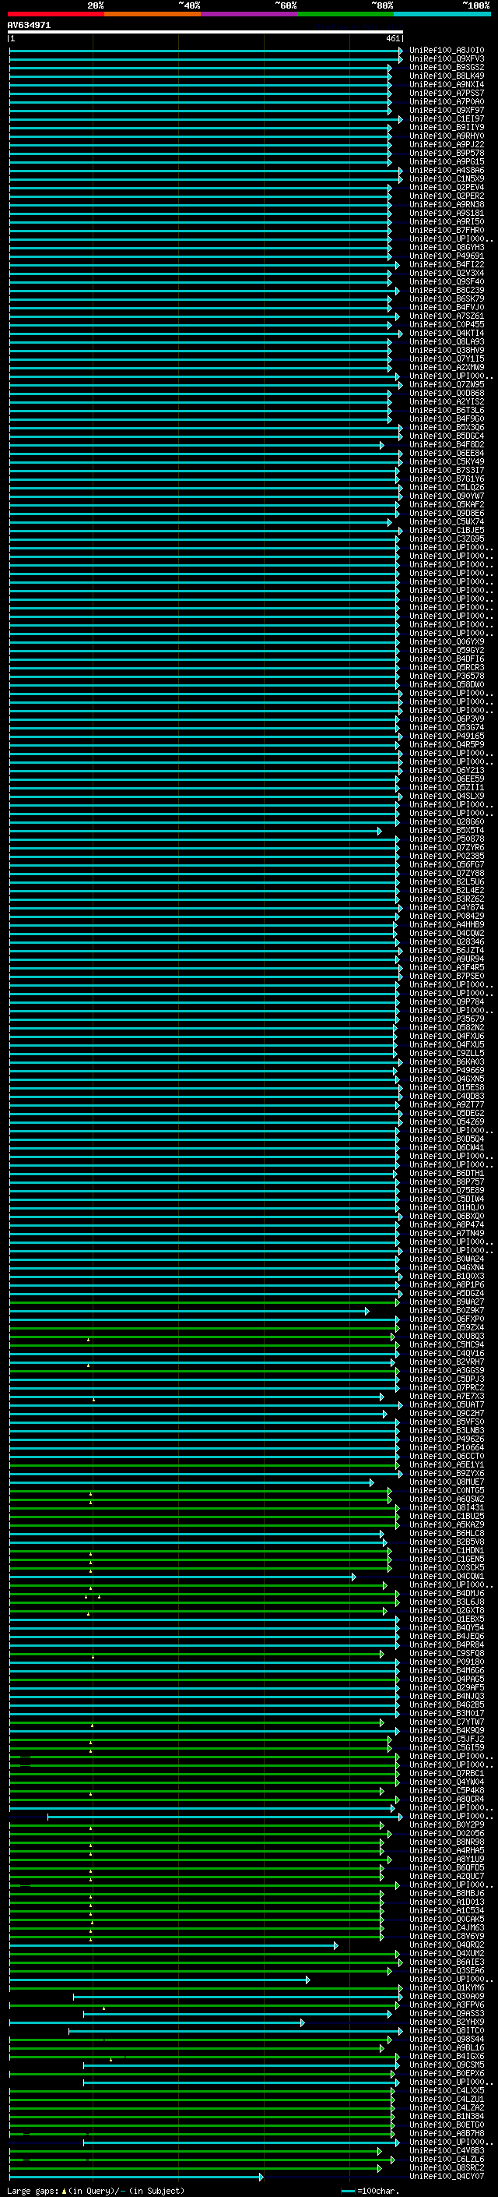This screenshot has width=498, height=2197.
Task: Click the UniRef100_Q28346 label
Action: [x=446, y=941]
